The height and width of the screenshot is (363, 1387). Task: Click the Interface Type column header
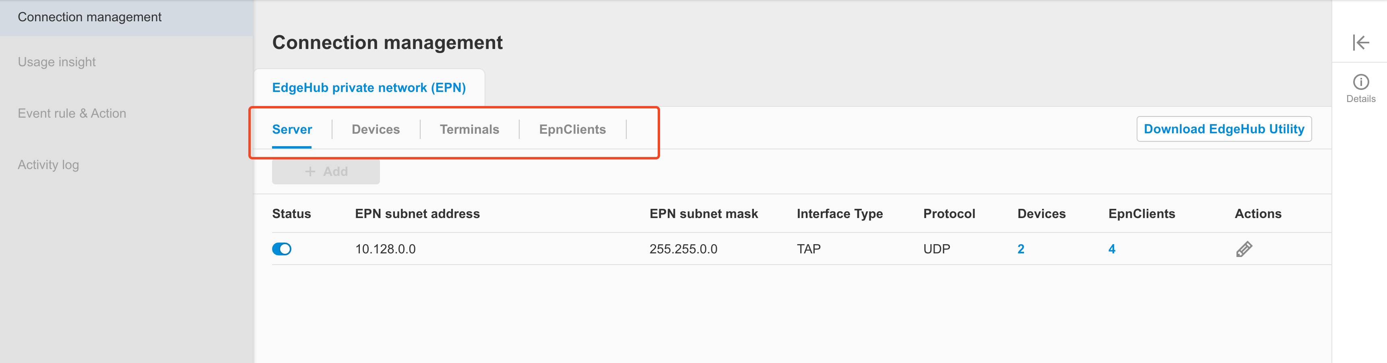click(x=840, y=214)
